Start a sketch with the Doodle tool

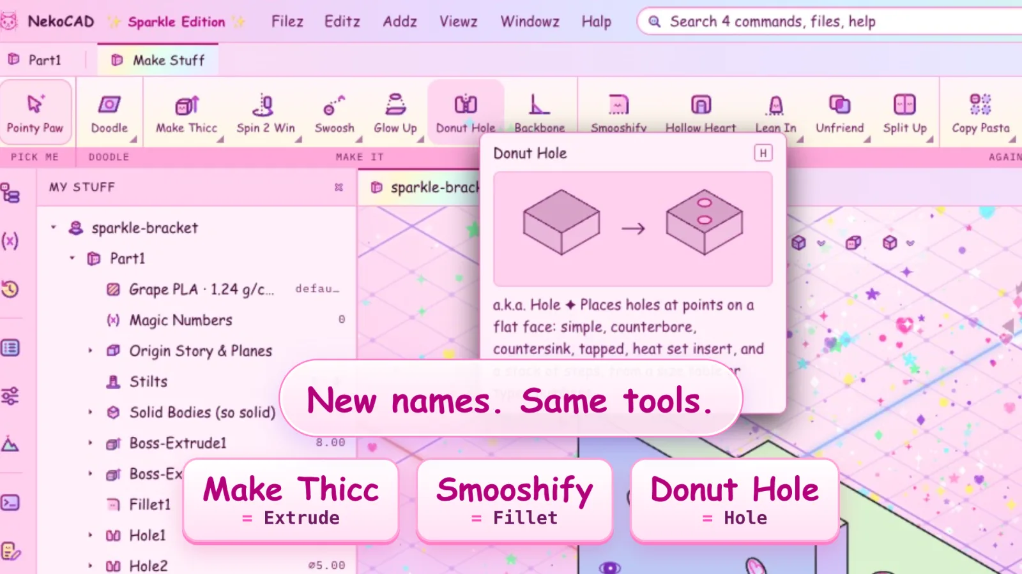(x=109, y=114)
